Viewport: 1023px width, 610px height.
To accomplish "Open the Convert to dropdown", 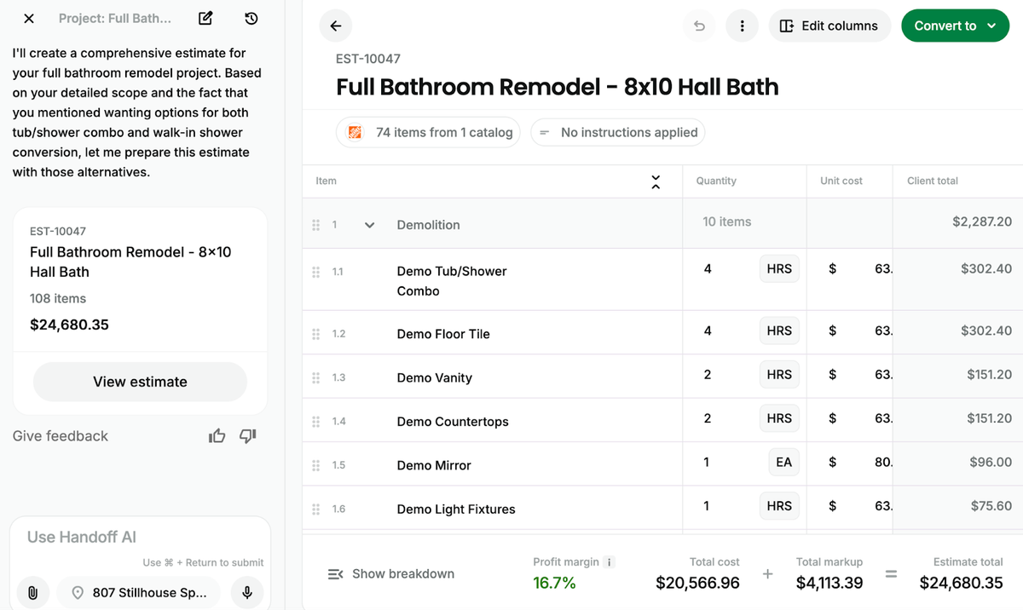I will click(955, 26).
